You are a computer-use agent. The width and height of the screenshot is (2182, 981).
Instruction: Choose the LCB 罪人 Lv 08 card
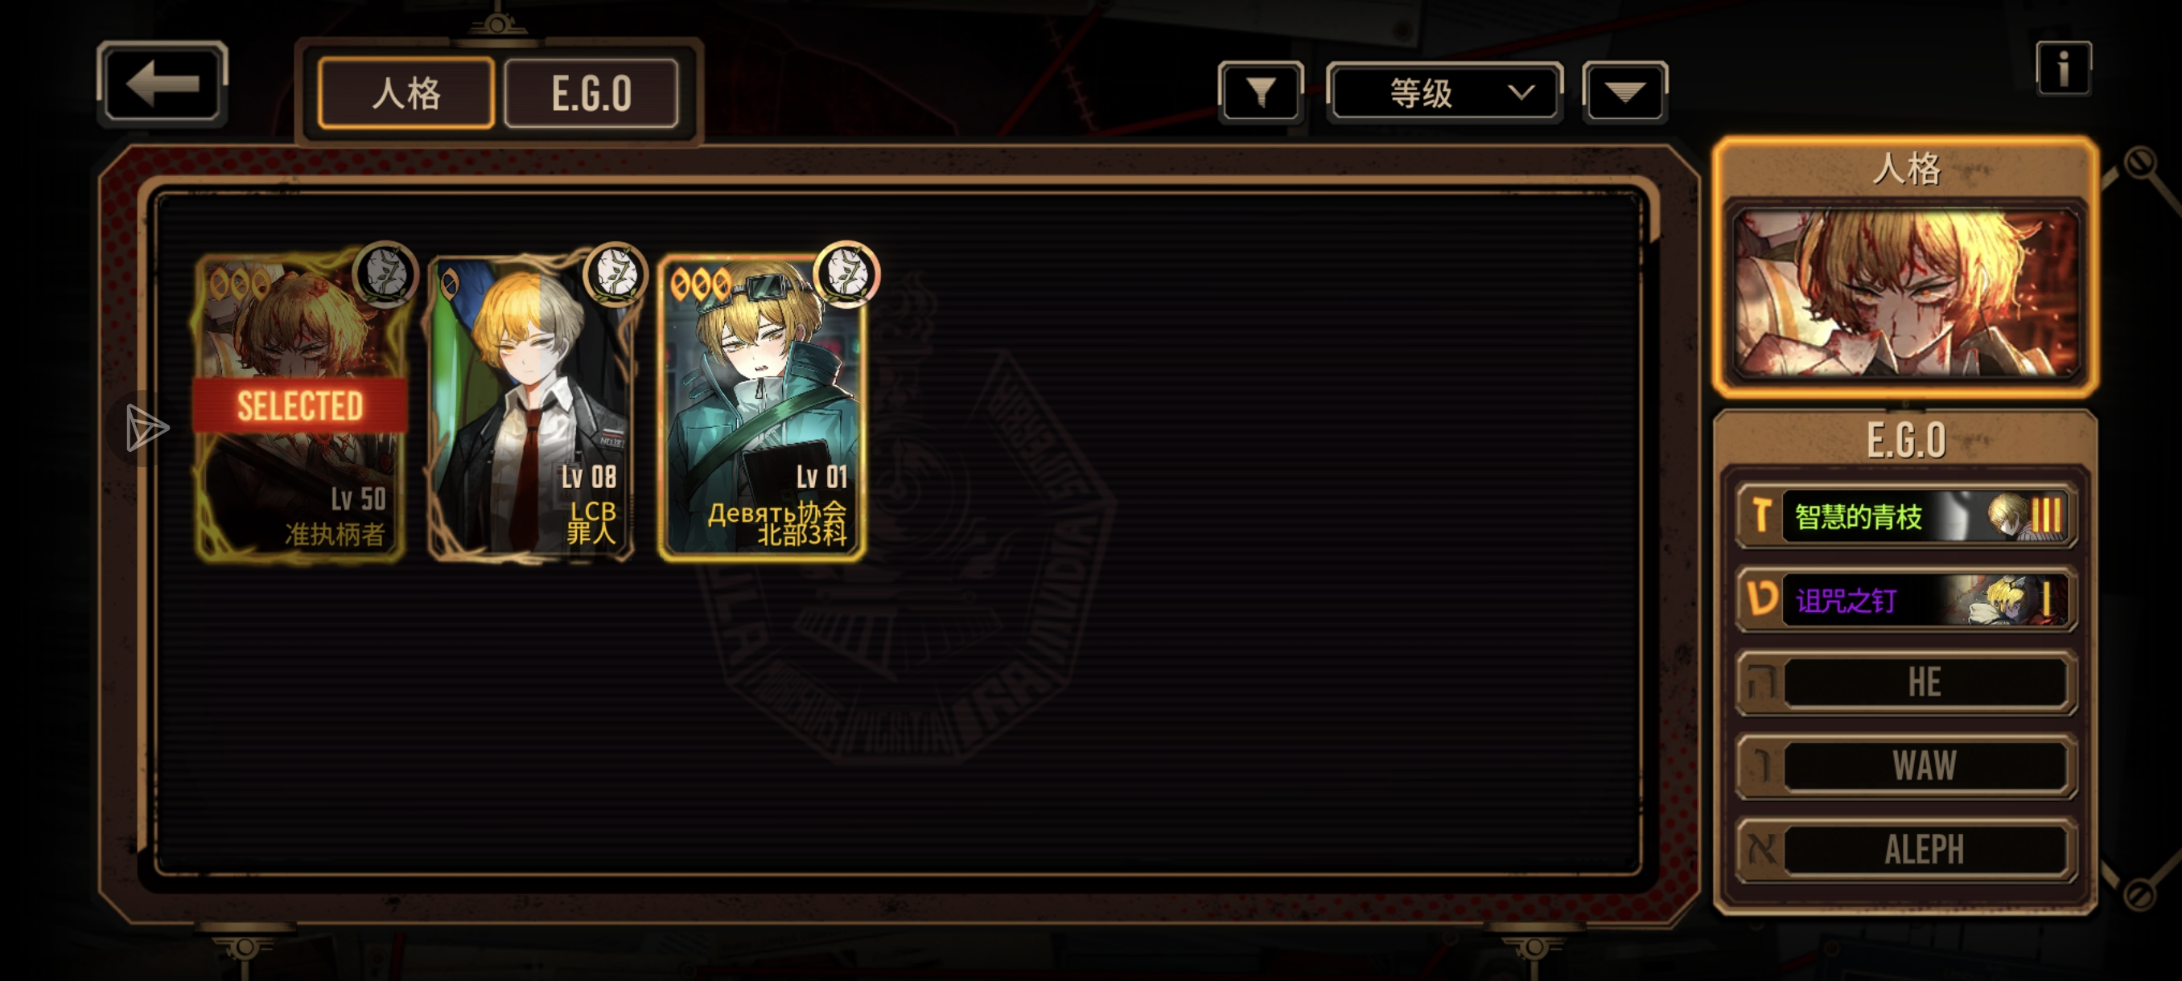coord(531,405)
